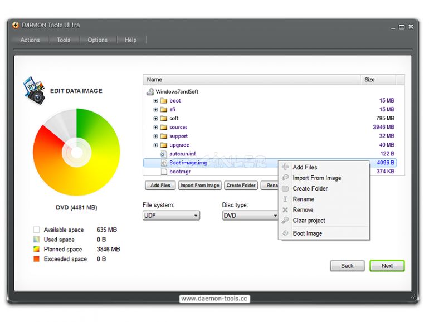Select the bootmgr file row name

coord(180,172)
